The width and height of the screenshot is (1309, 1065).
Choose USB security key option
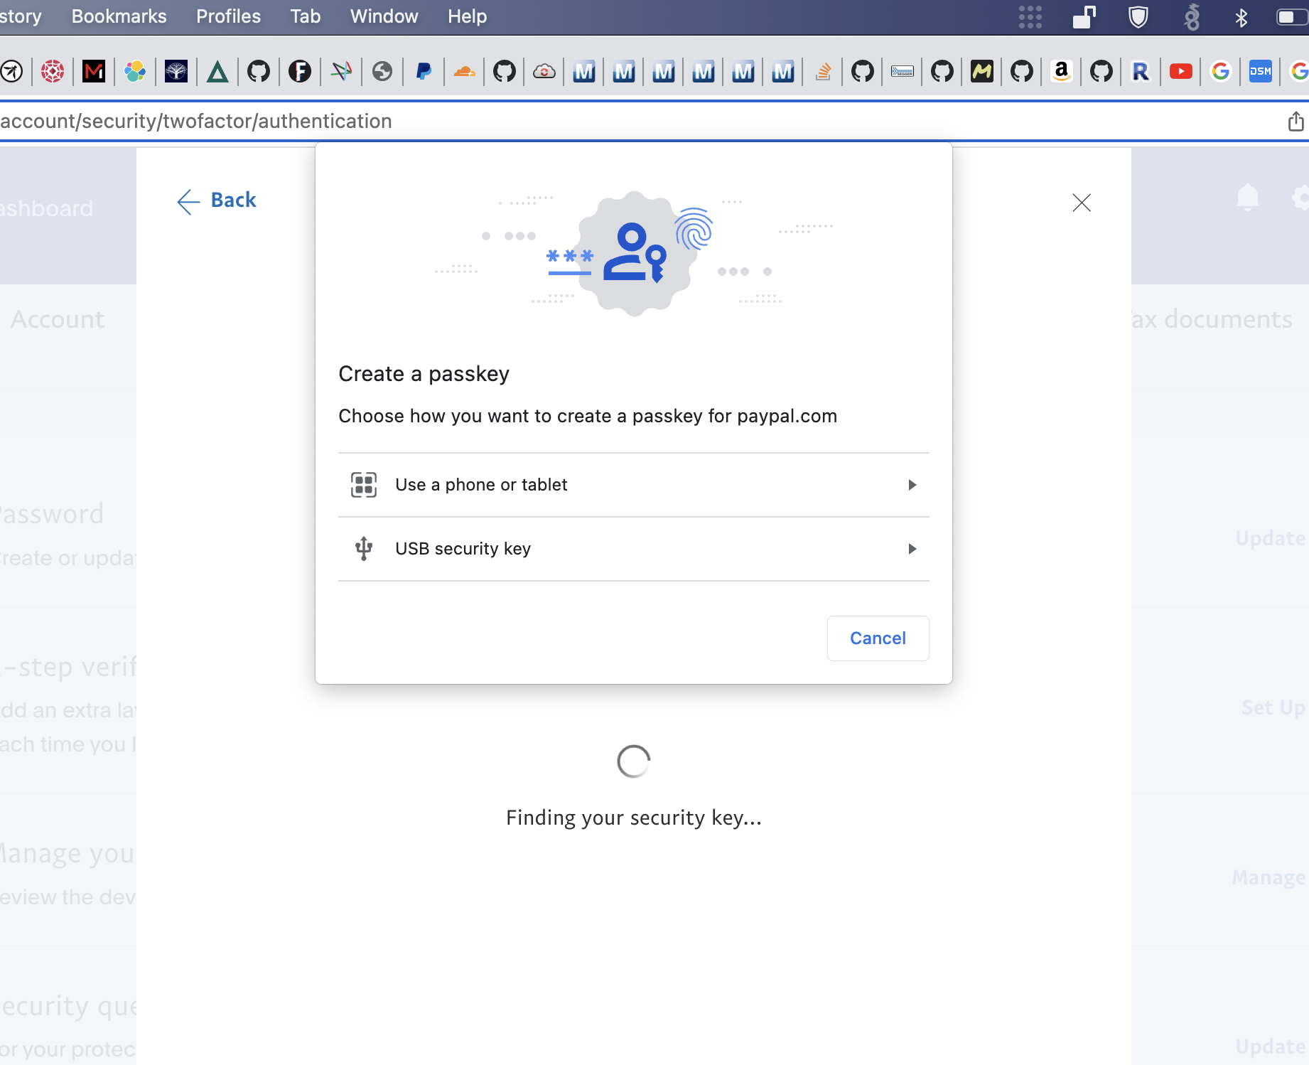click(634, 549)
